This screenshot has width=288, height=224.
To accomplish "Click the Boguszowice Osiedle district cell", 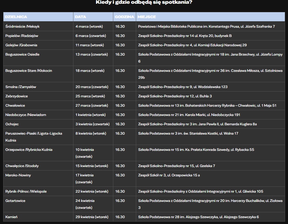I will click(22, 55).
